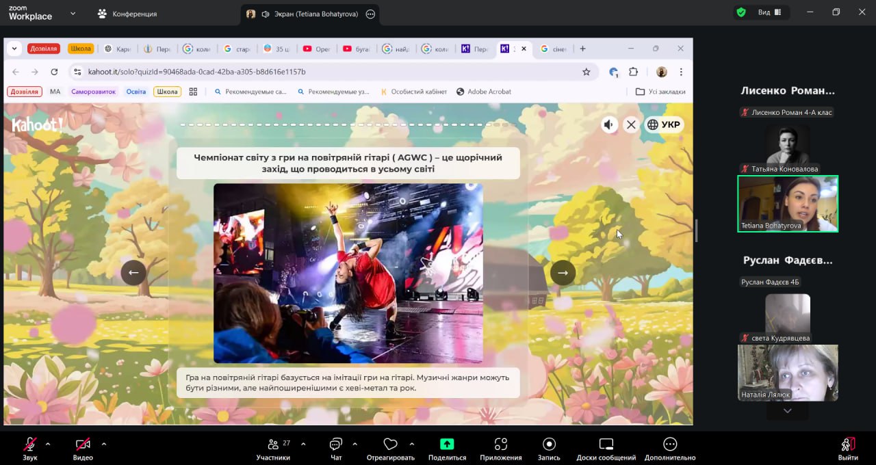Toggle the microphone Звук button
This screenshot has width=876, height=465.
point(30,444)
